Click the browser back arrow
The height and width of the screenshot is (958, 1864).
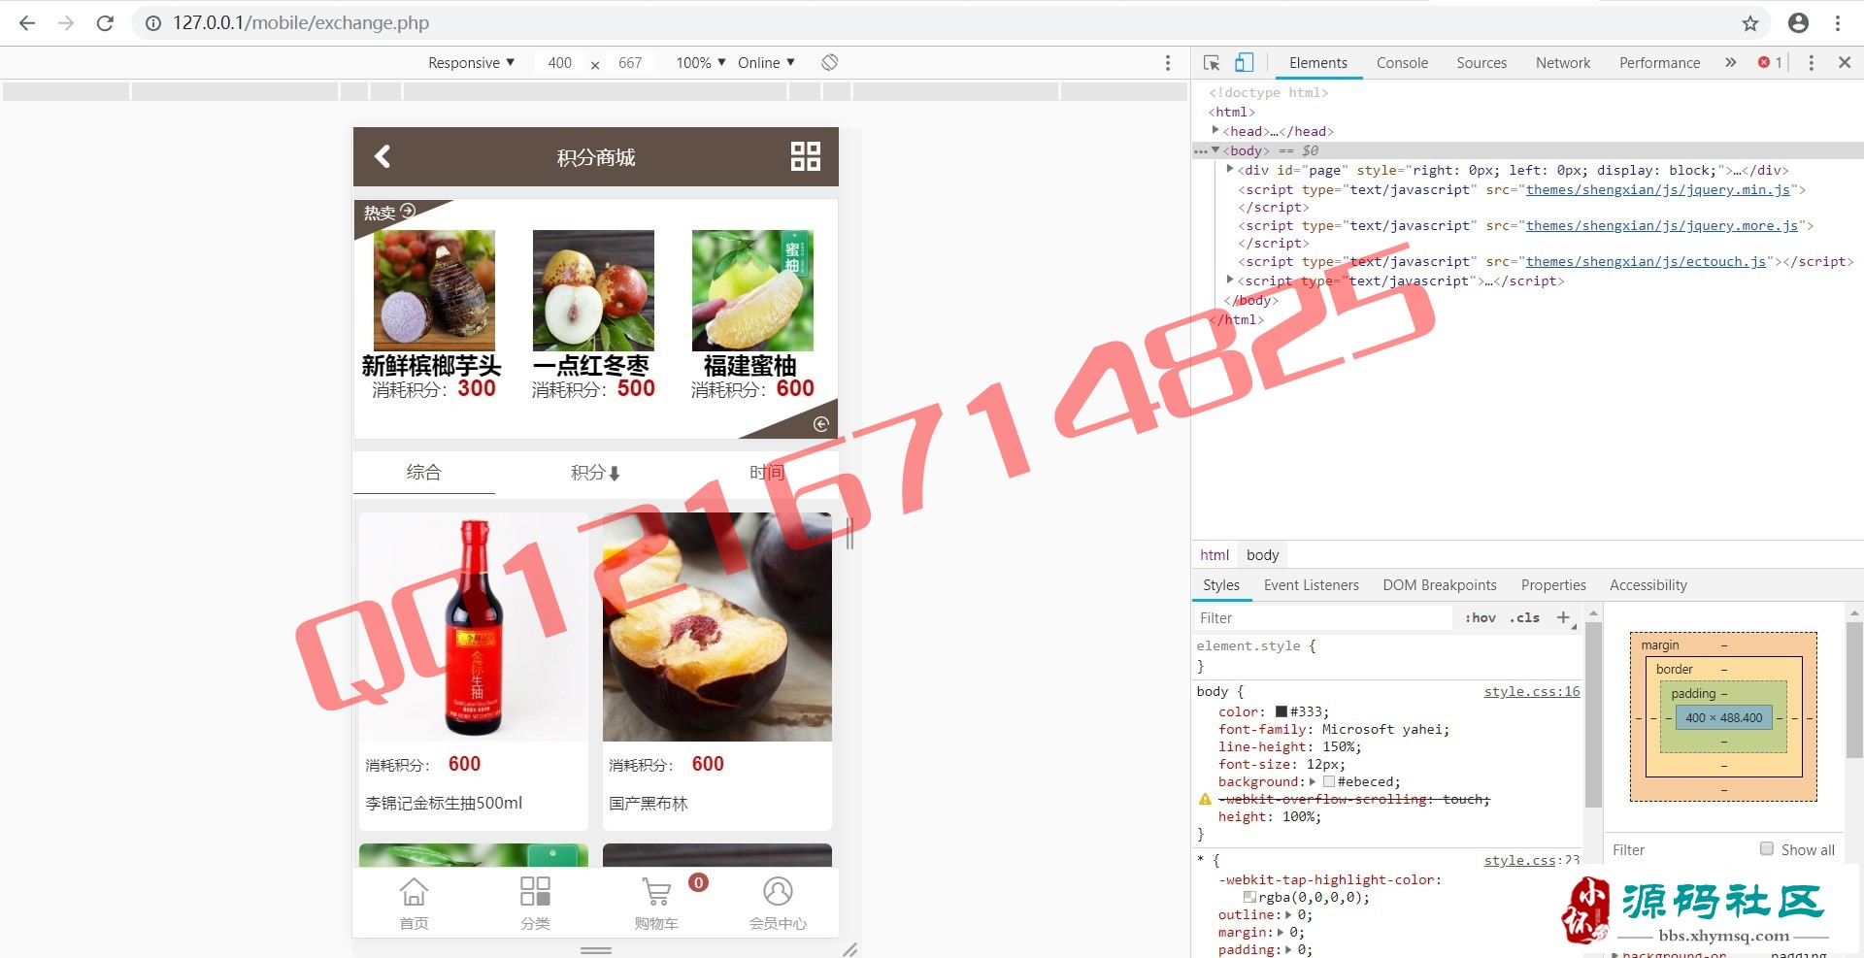tap(27, 23)
